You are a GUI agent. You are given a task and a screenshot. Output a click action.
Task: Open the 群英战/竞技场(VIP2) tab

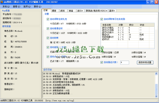point(97,11)
